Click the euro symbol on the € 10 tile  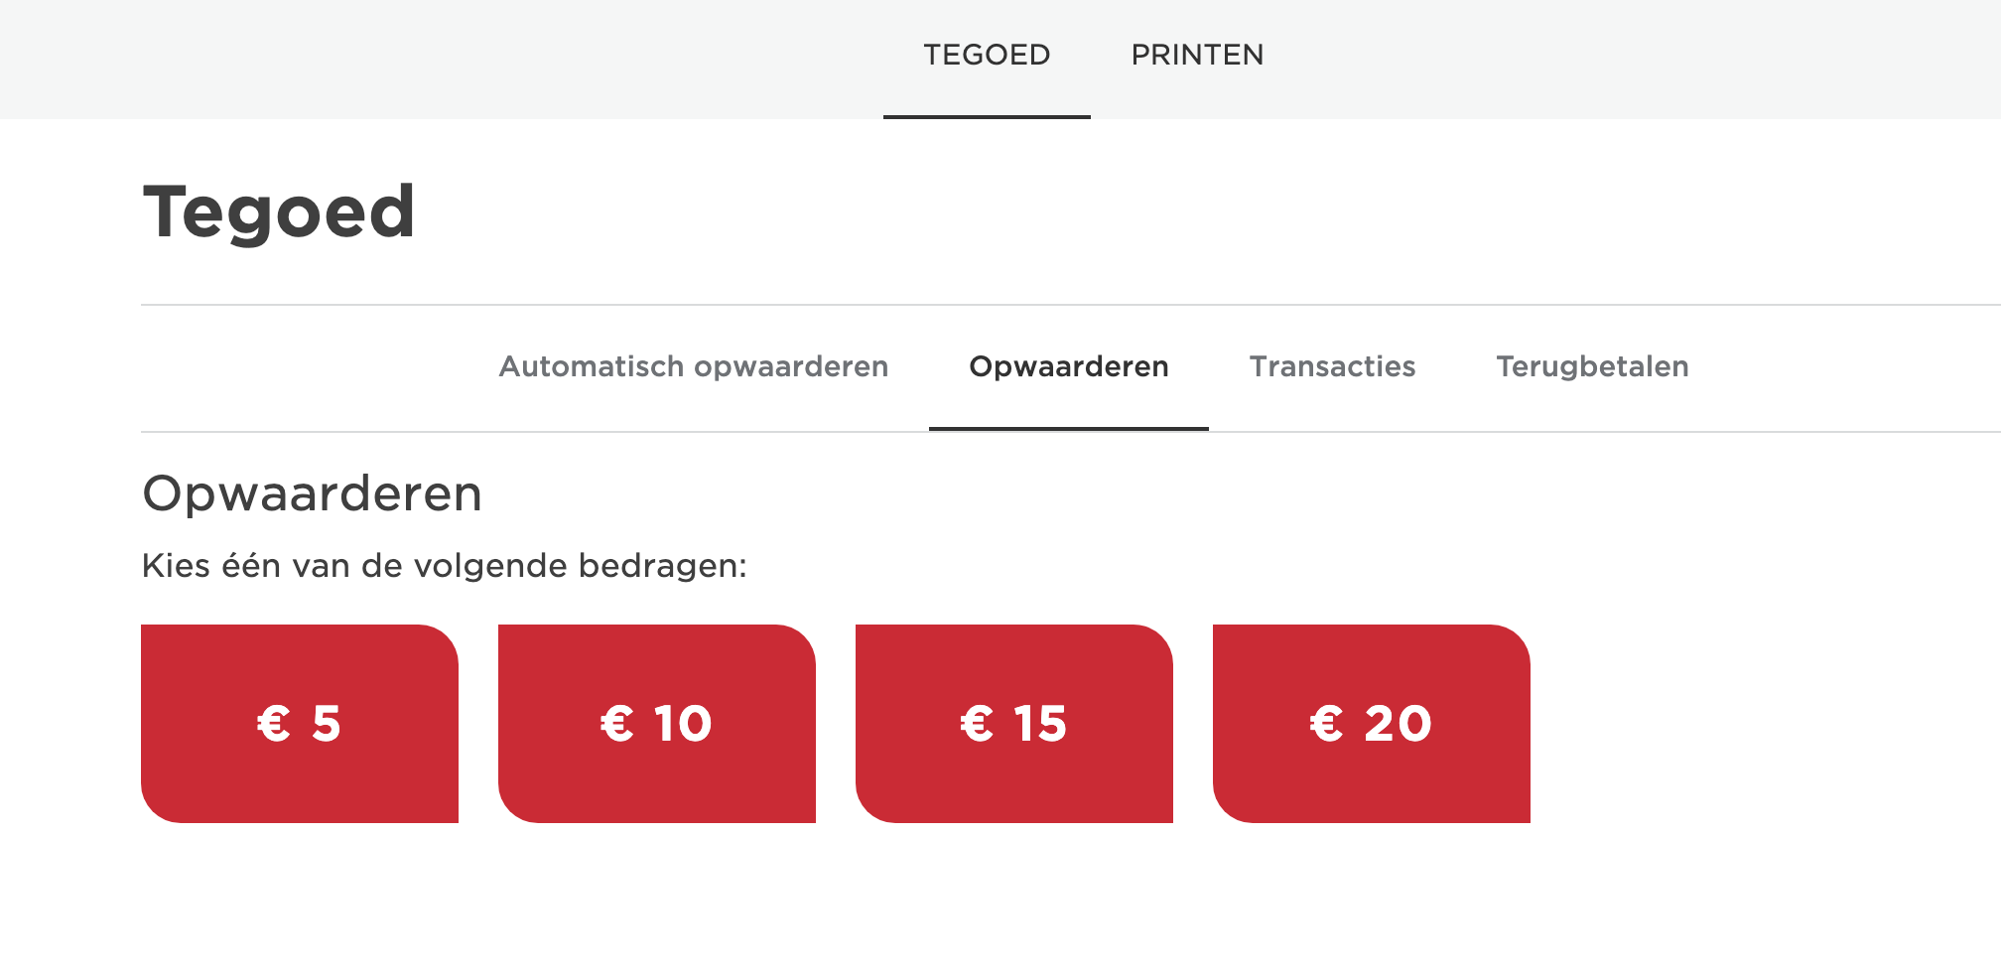[x=615, y=725]
